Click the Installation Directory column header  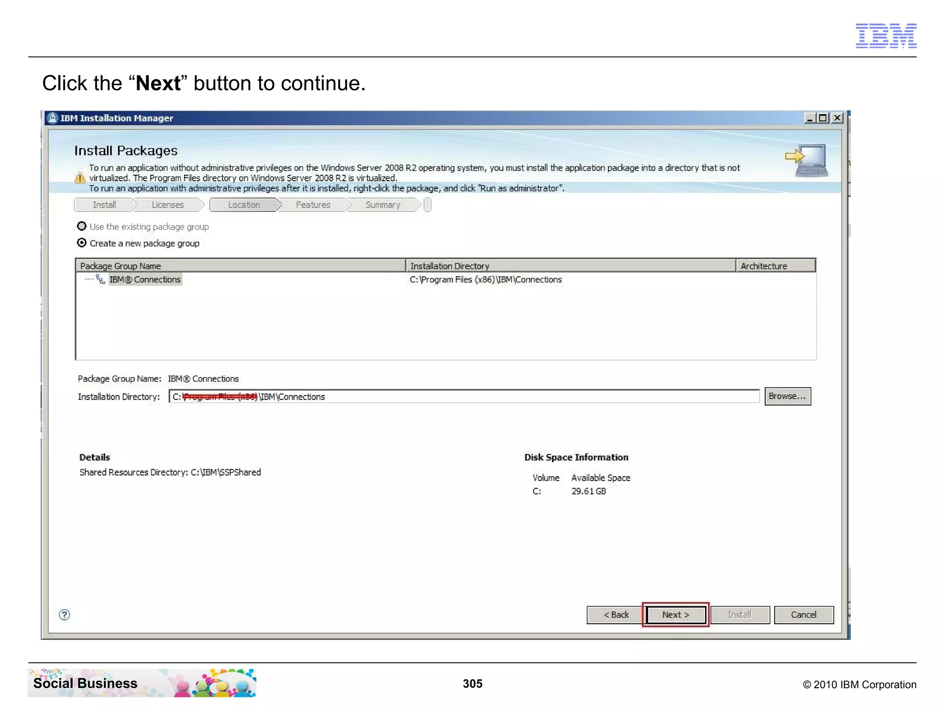[x=571, y=265]
